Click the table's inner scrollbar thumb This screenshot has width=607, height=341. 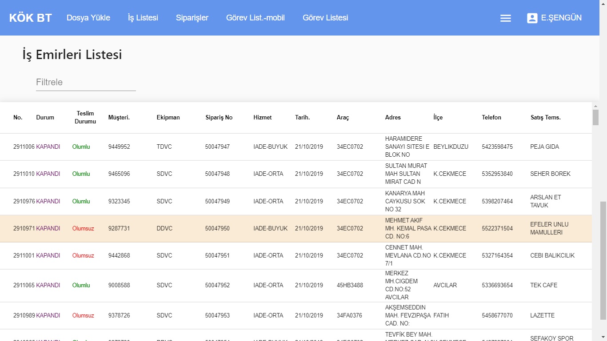tap(595, 118)
